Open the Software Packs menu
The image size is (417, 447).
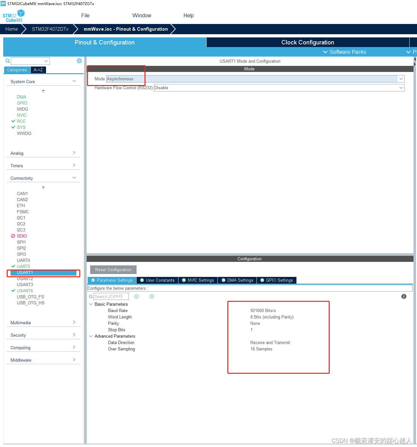344,52
